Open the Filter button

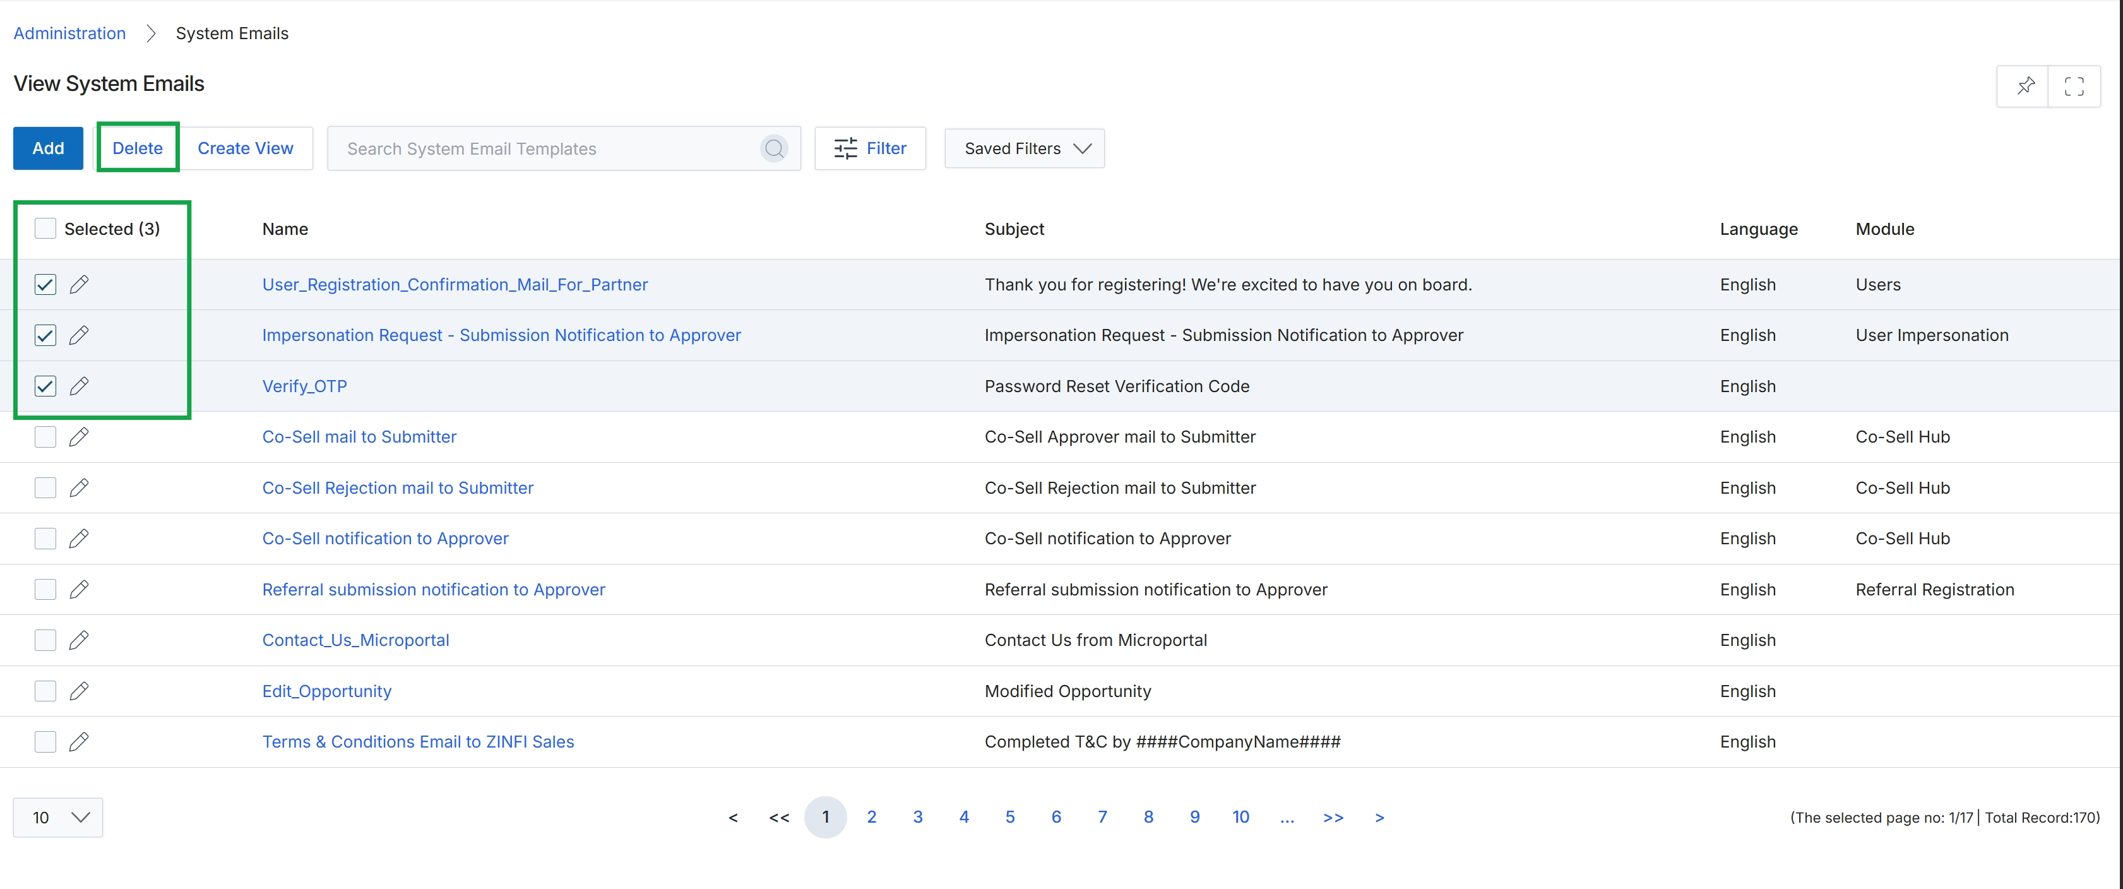869,148
